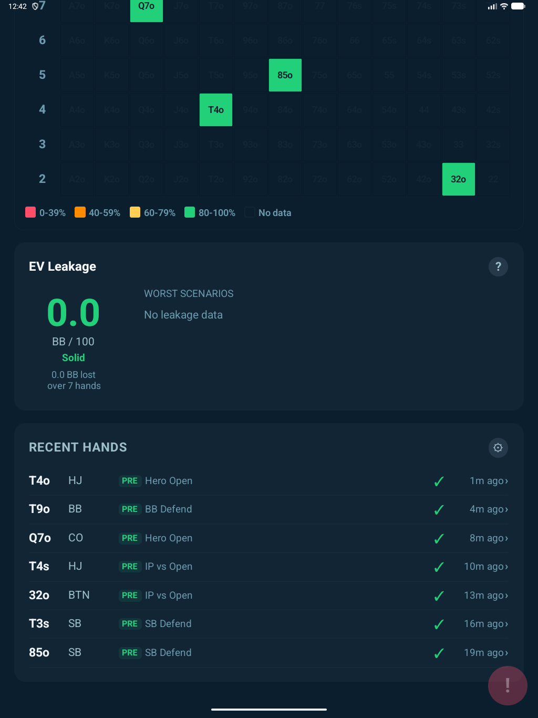
Task: Select the Q7o green grid cell
Action: pyautogui.click(x=147, y=7)
